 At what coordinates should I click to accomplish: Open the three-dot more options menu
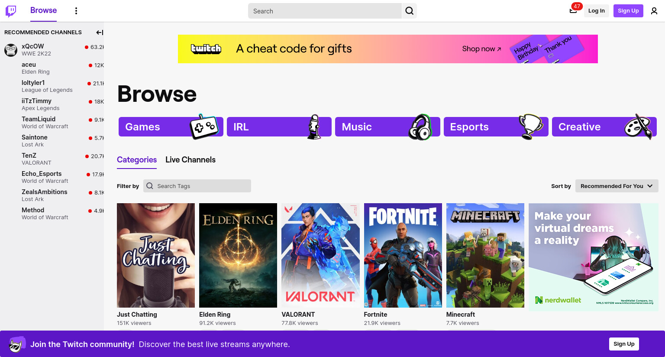76,11
